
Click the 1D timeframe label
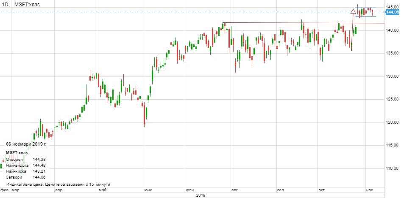(x=5, y=5)
